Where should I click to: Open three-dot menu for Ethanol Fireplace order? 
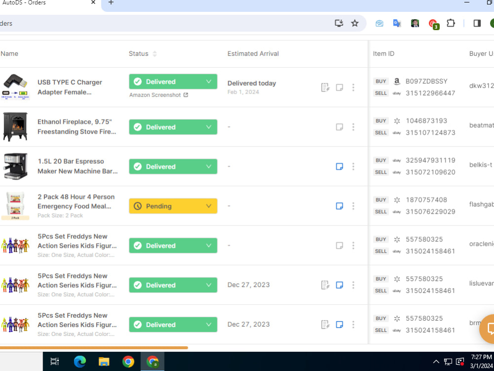[353, 127]
